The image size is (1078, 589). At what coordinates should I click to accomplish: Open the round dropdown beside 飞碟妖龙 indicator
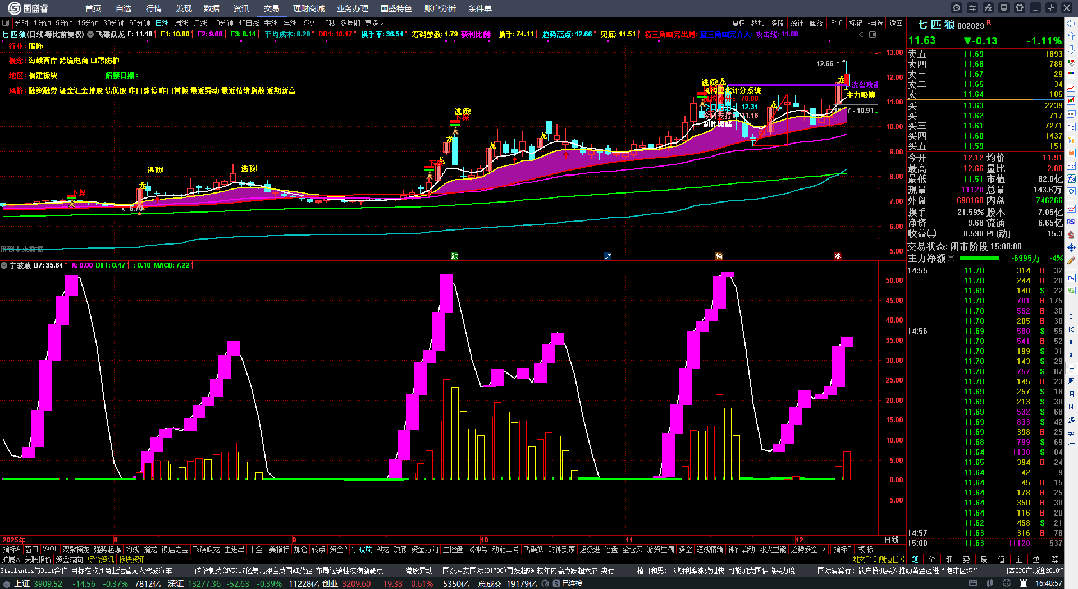tap(90, 34)
